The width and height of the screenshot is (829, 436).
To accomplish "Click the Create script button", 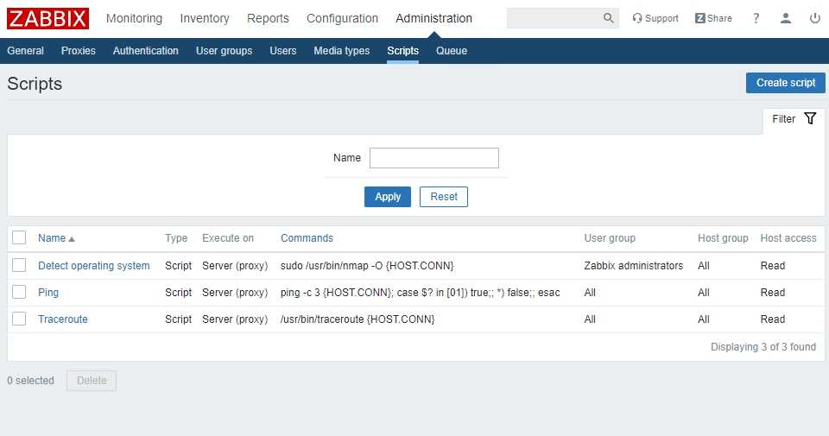I will pos(785,83).
